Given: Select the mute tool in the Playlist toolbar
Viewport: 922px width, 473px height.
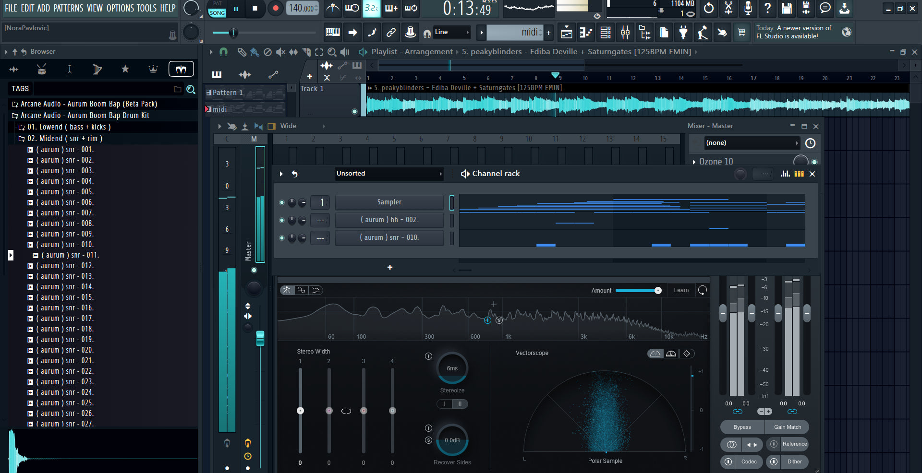Looking at the screenshot, I should 281,52.
